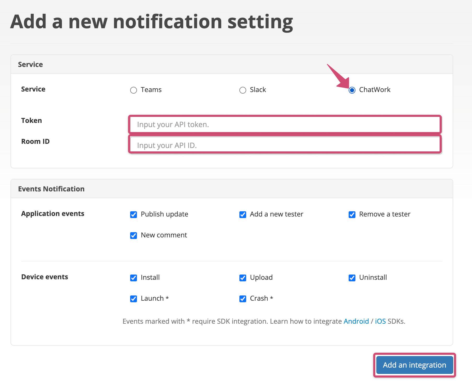Image resolution: width=472 pixels, height=382 pixels.
Task: Toggle the New comment checkbox
Action: pyautogui.click(x=134, y=235)
